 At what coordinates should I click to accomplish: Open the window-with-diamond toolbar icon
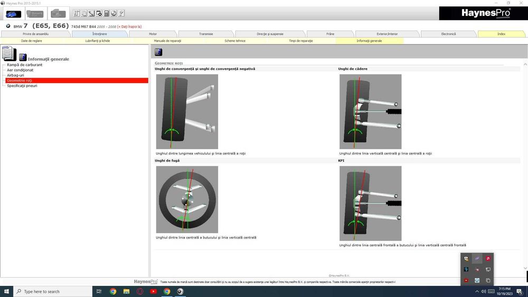pos(99,14)
